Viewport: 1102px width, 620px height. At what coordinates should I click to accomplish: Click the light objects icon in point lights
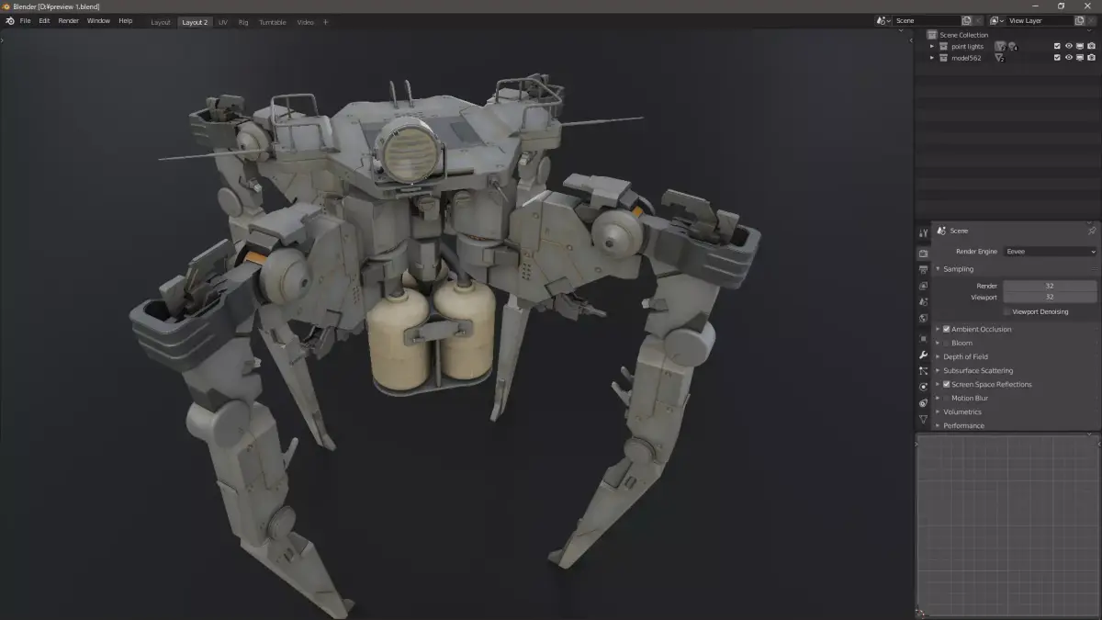click(1012, 47)
